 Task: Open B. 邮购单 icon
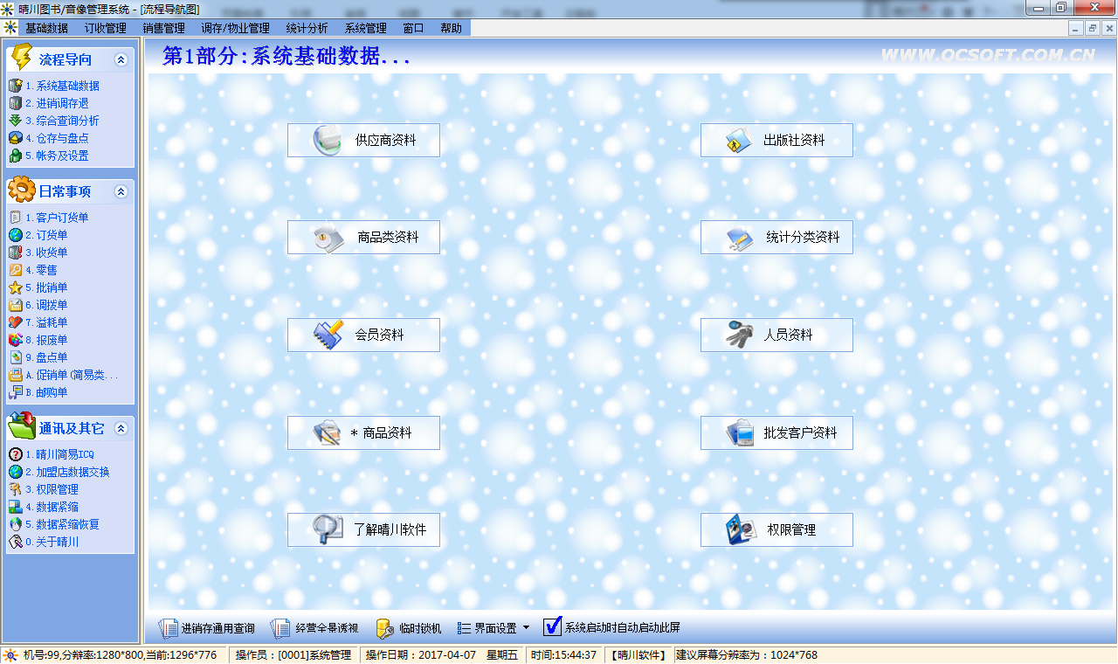click(x=15, y=392)
